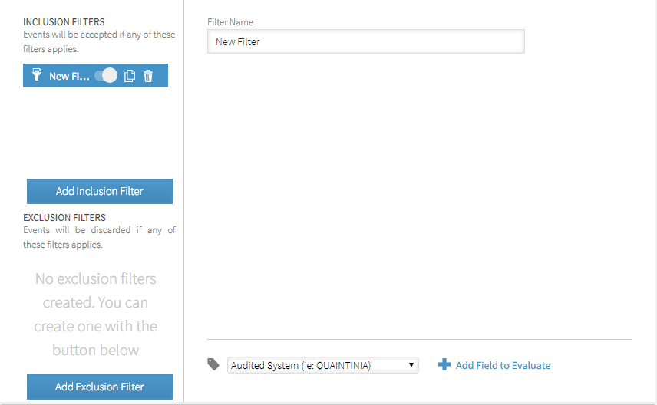Click the funnel icon on New Filter entry
This screenshot has width=657, height=405.
pos(37,75)
